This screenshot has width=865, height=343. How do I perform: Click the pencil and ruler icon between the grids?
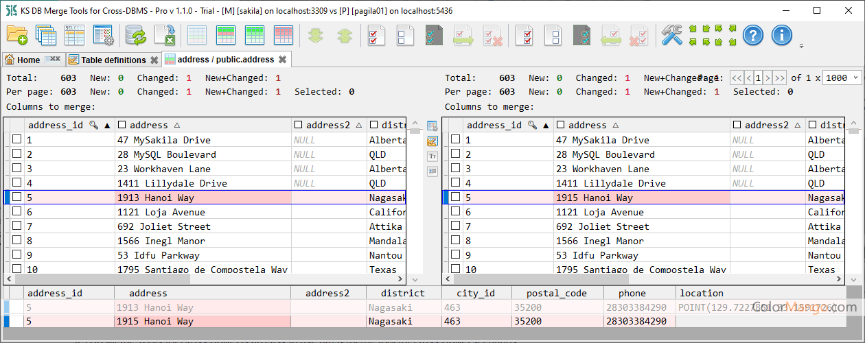click(x=432, y=141)
